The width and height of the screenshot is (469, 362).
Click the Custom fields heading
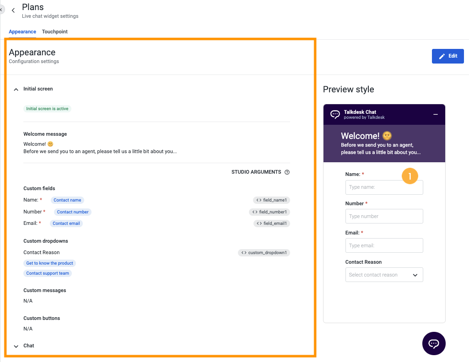(39, 188)
